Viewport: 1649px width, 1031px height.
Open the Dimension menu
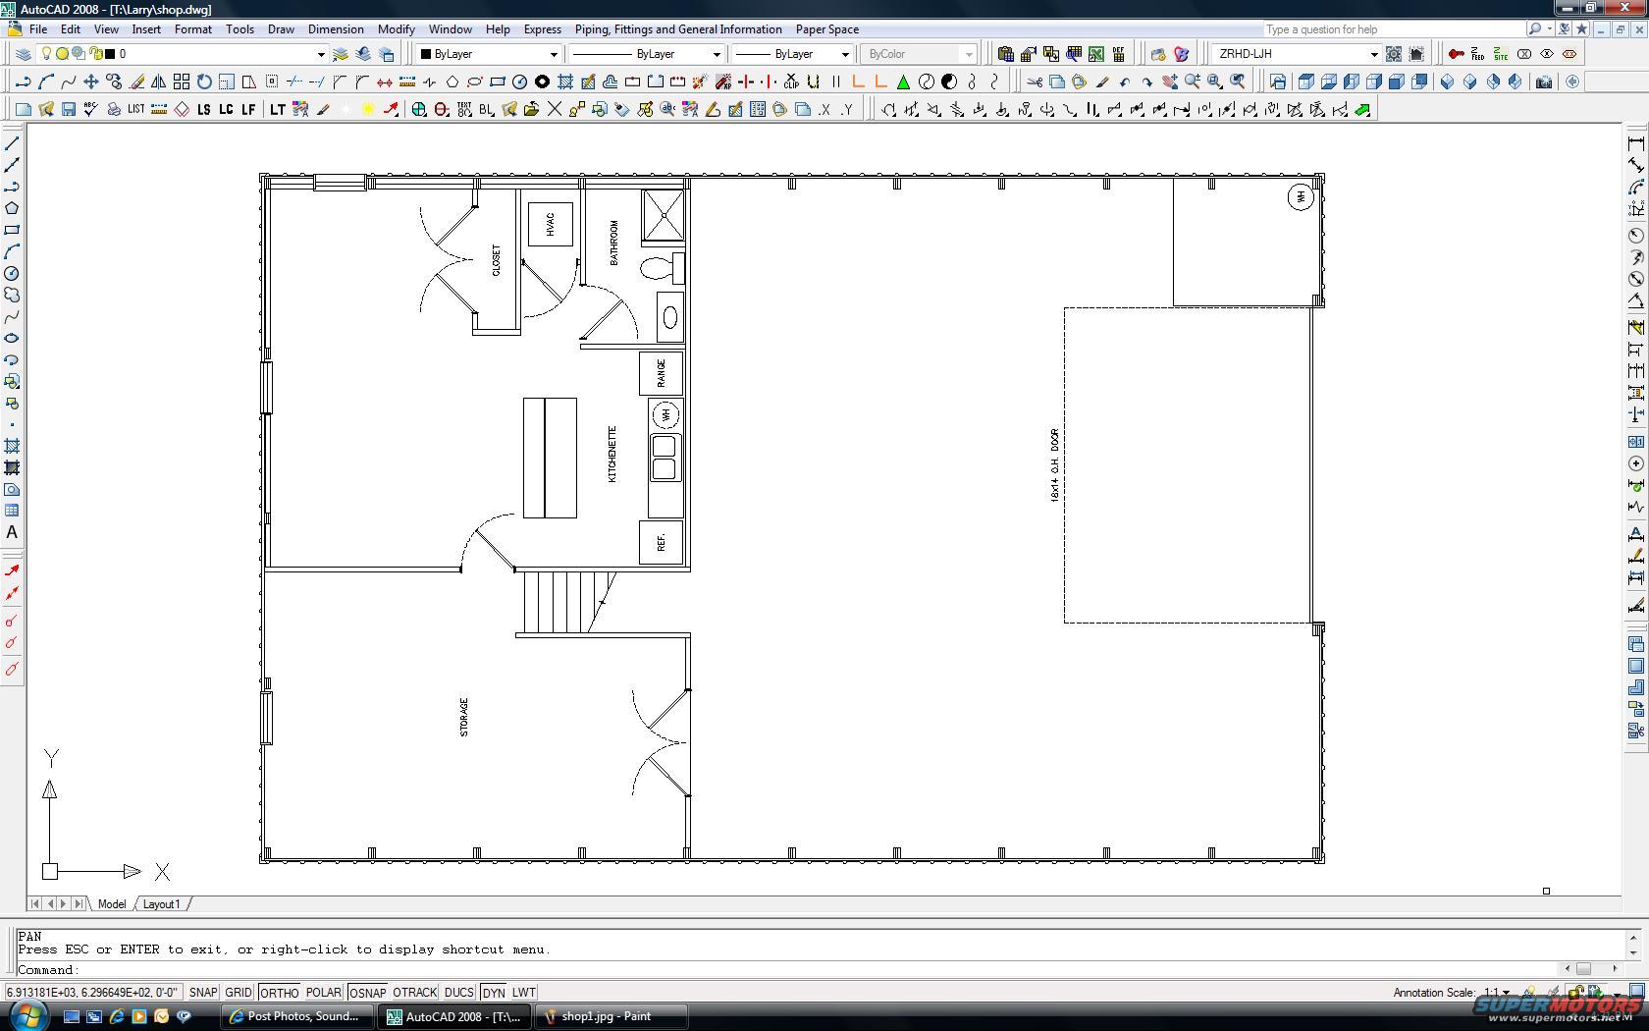pos(336,29)
